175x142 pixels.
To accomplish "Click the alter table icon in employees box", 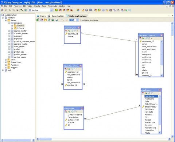I will click(x=143, y=93).
